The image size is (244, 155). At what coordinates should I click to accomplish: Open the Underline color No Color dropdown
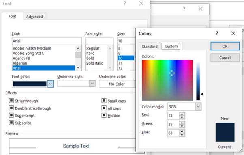tap(117, 84)
